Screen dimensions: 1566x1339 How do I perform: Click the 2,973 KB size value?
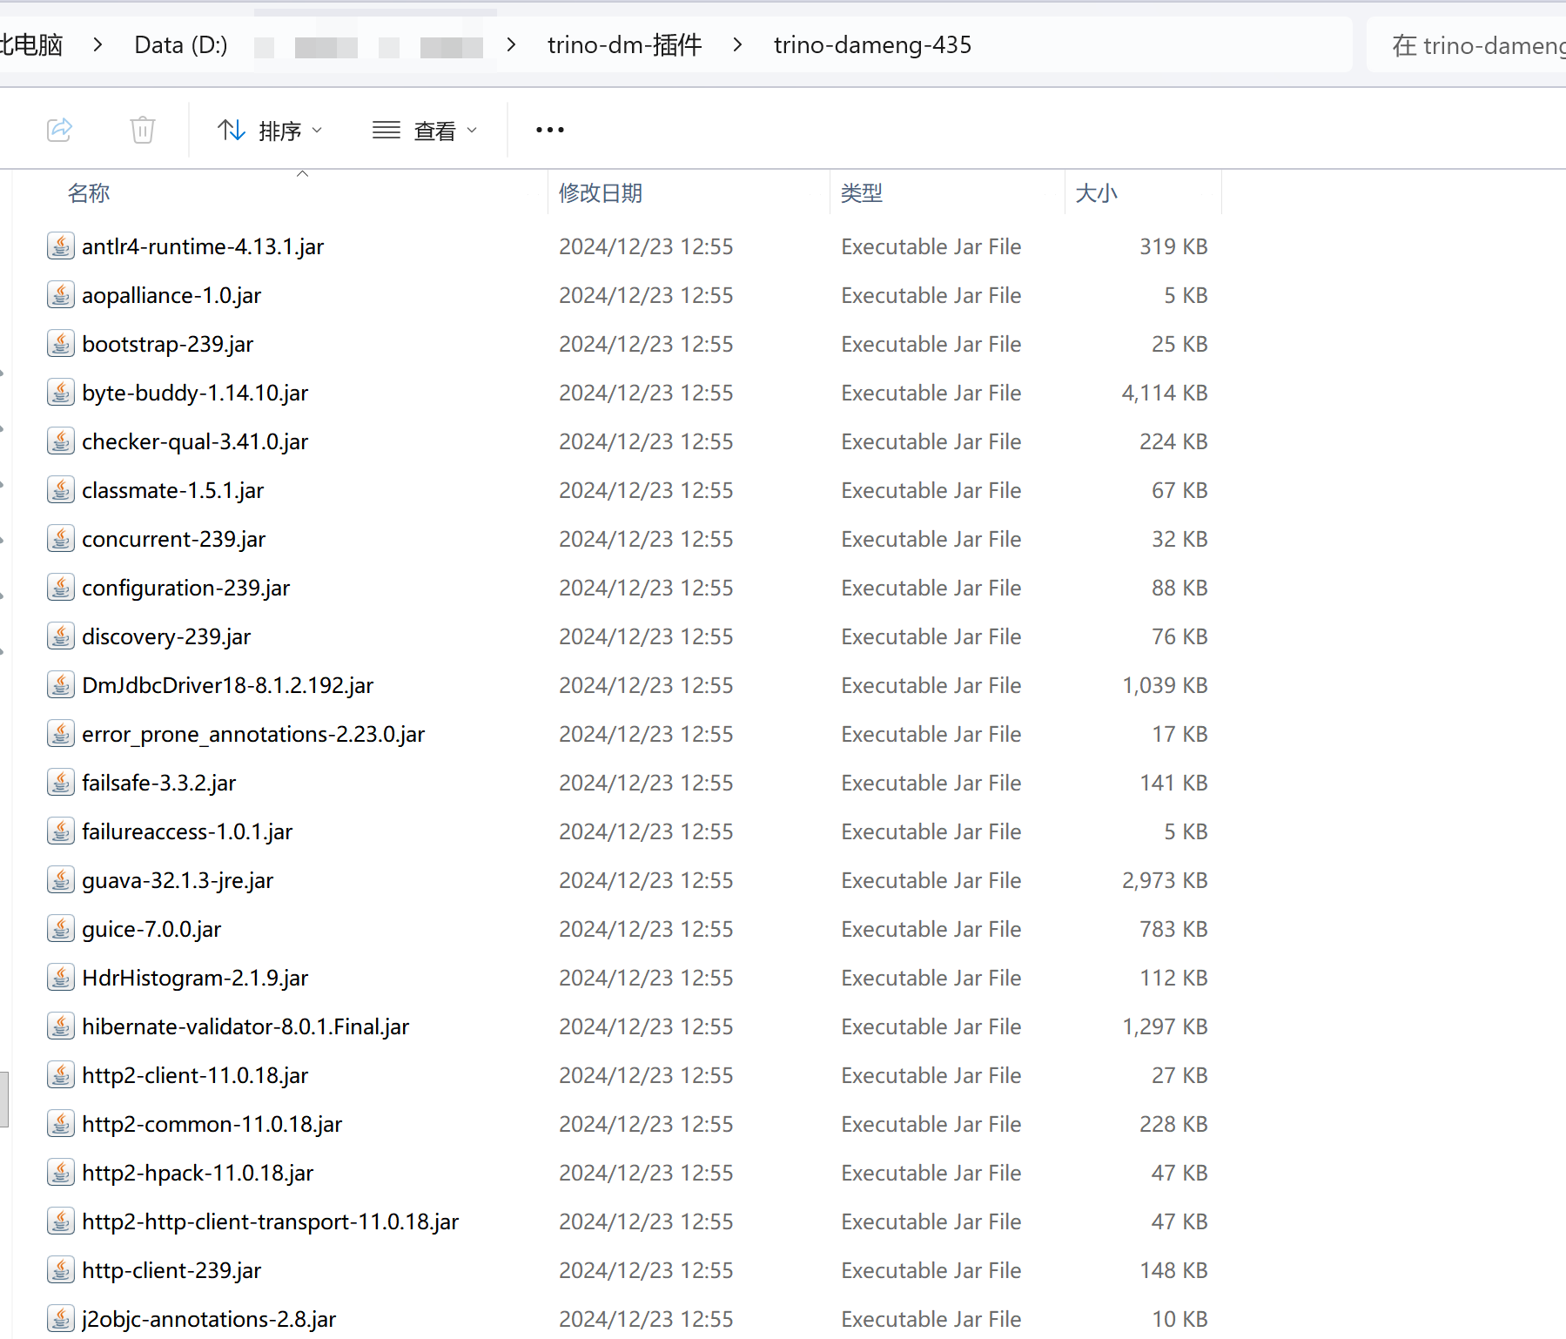1165,881
